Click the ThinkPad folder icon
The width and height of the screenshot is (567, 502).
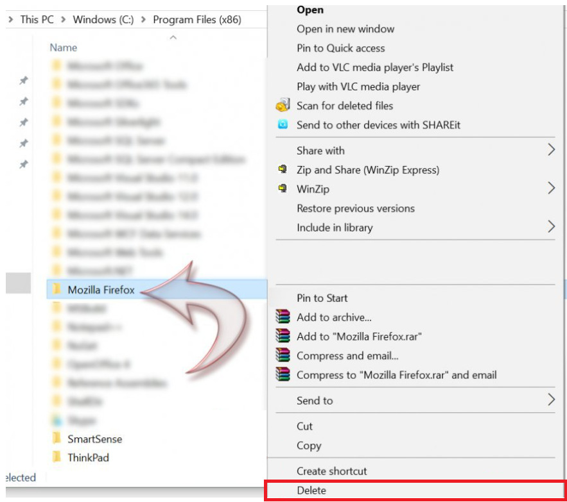[x=57, y=457]
